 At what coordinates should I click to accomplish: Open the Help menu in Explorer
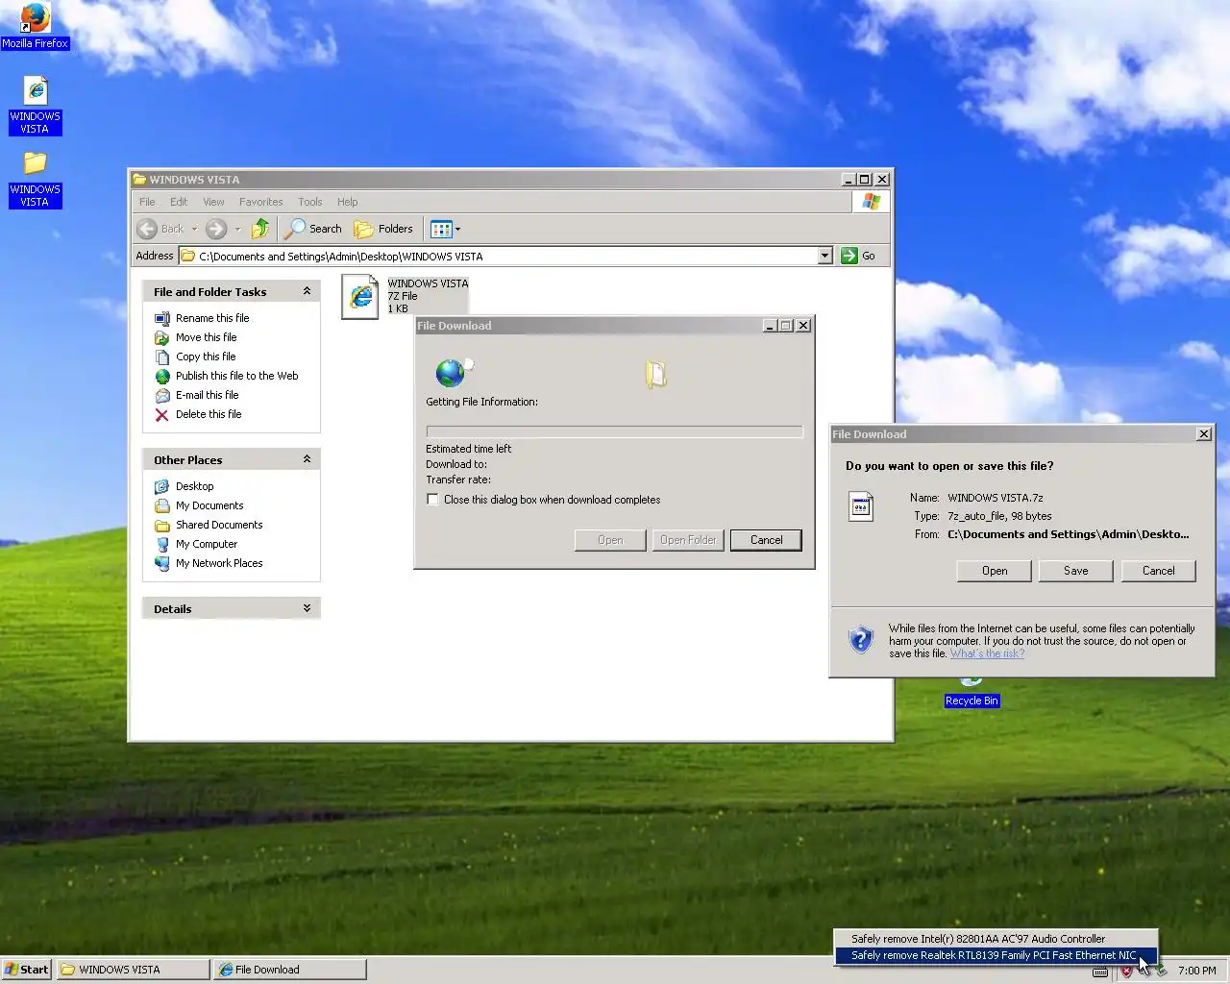pyautogui.click(x=347, y=202)
